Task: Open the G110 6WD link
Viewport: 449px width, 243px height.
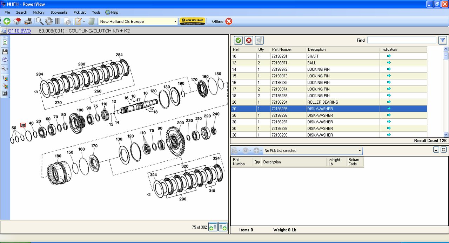Action: coord(19,31)
